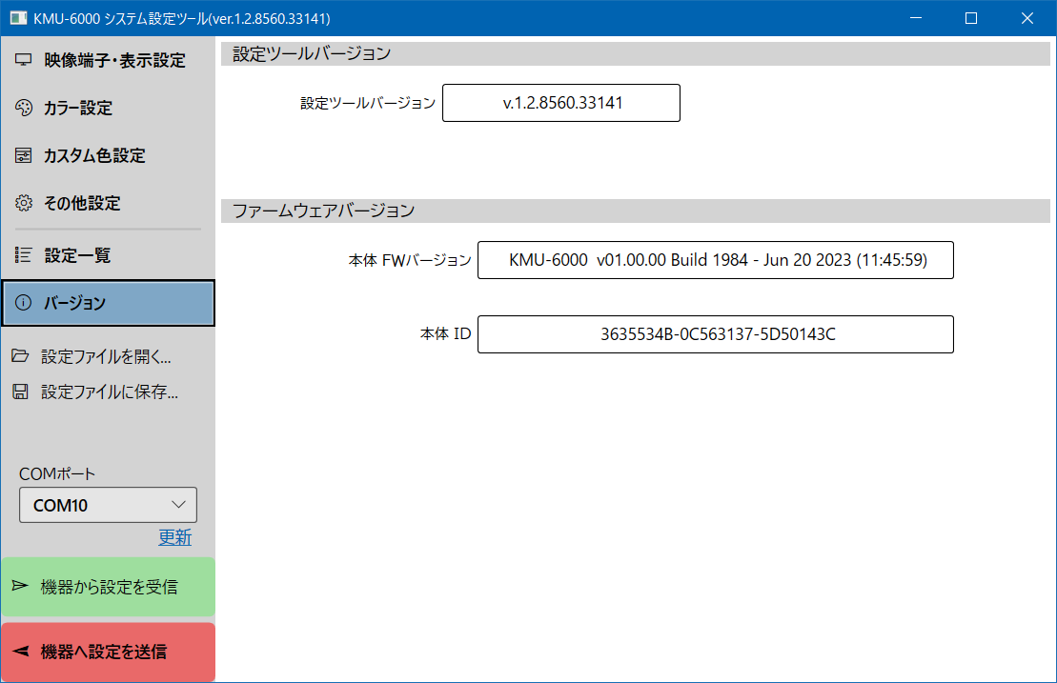
Task: Click the gear icon beside その他設定
Action: [x=24, y=203]
